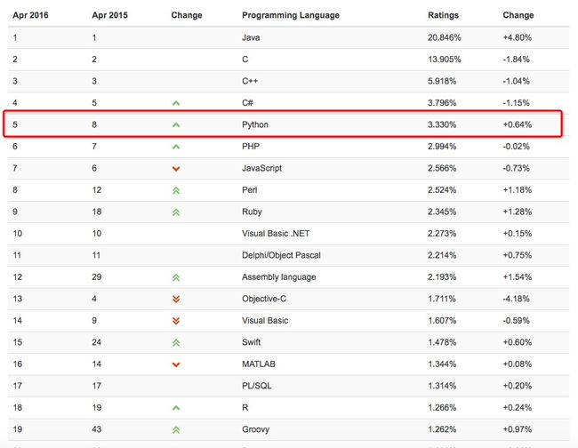
Task: Click the Python rating of 3.330%
Action: point(443,124)
